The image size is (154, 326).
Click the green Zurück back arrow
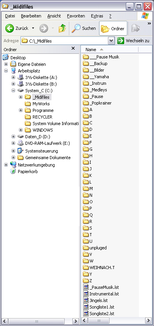tap(10, 28)
